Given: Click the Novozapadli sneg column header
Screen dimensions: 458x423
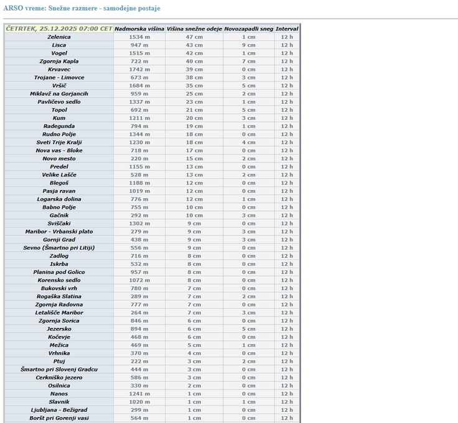Looking at the screenshot, I should [248, 29].
